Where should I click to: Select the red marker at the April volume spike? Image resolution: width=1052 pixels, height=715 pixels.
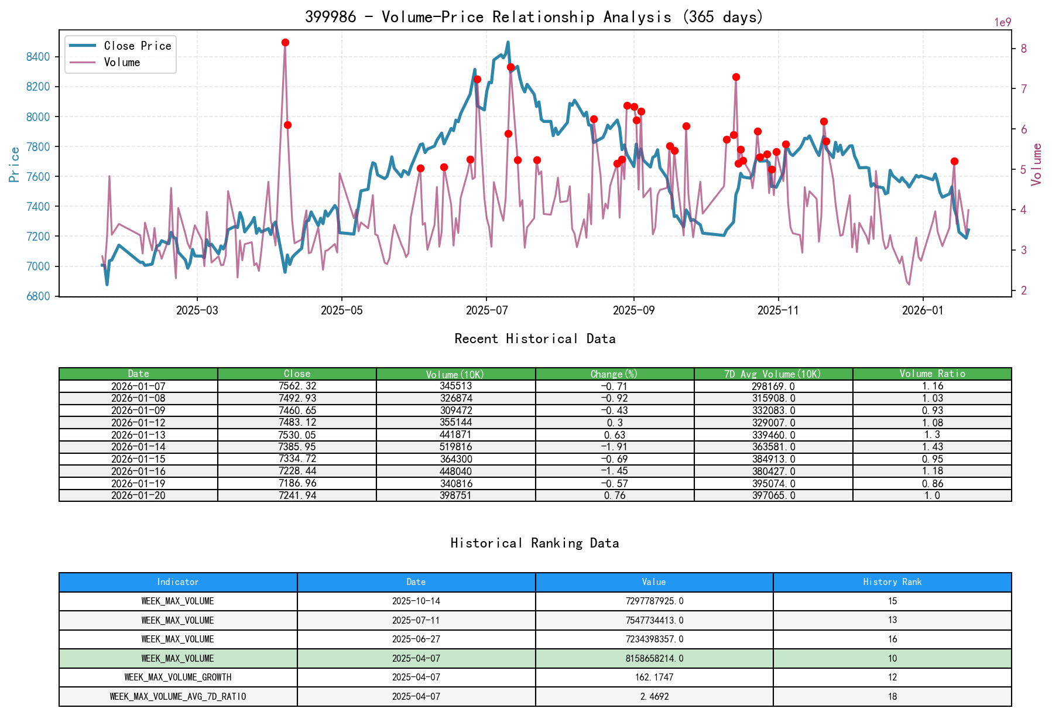pyautogui.click(x=285, y=42)
